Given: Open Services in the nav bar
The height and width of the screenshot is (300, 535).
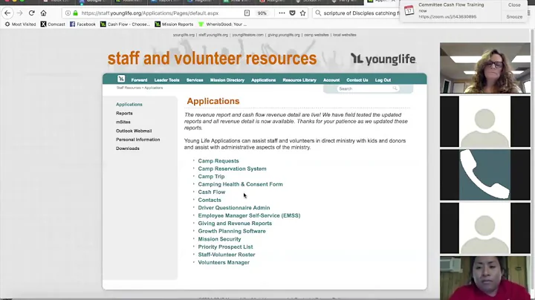Looking at the screenshot, I should point(195,80).
